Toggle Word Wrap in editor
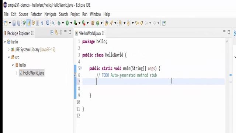This screenshot has height=133, width=236. tap(33, 23)
